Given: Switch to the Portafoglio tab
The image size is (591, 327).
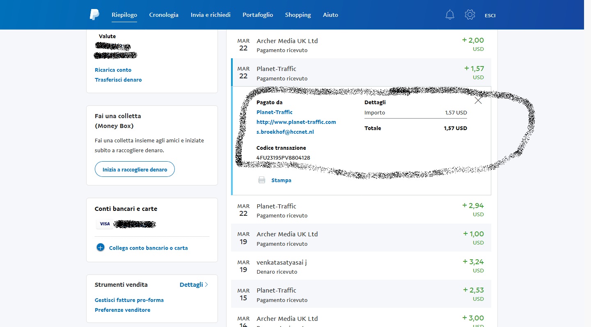Looking at the screenshot, I should (x=258, y=15).
